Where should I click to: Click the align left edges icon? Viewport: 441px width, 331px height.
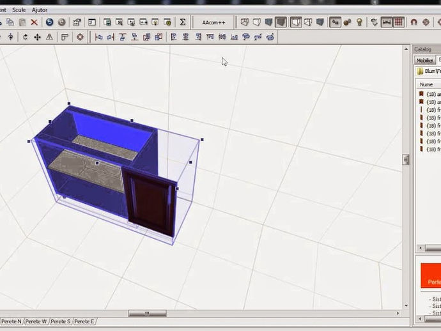174,37
